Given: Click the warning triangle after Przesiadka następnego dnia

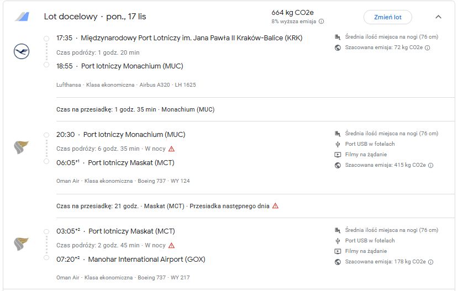Looking at the screenshot, I should tap(275, 206).
